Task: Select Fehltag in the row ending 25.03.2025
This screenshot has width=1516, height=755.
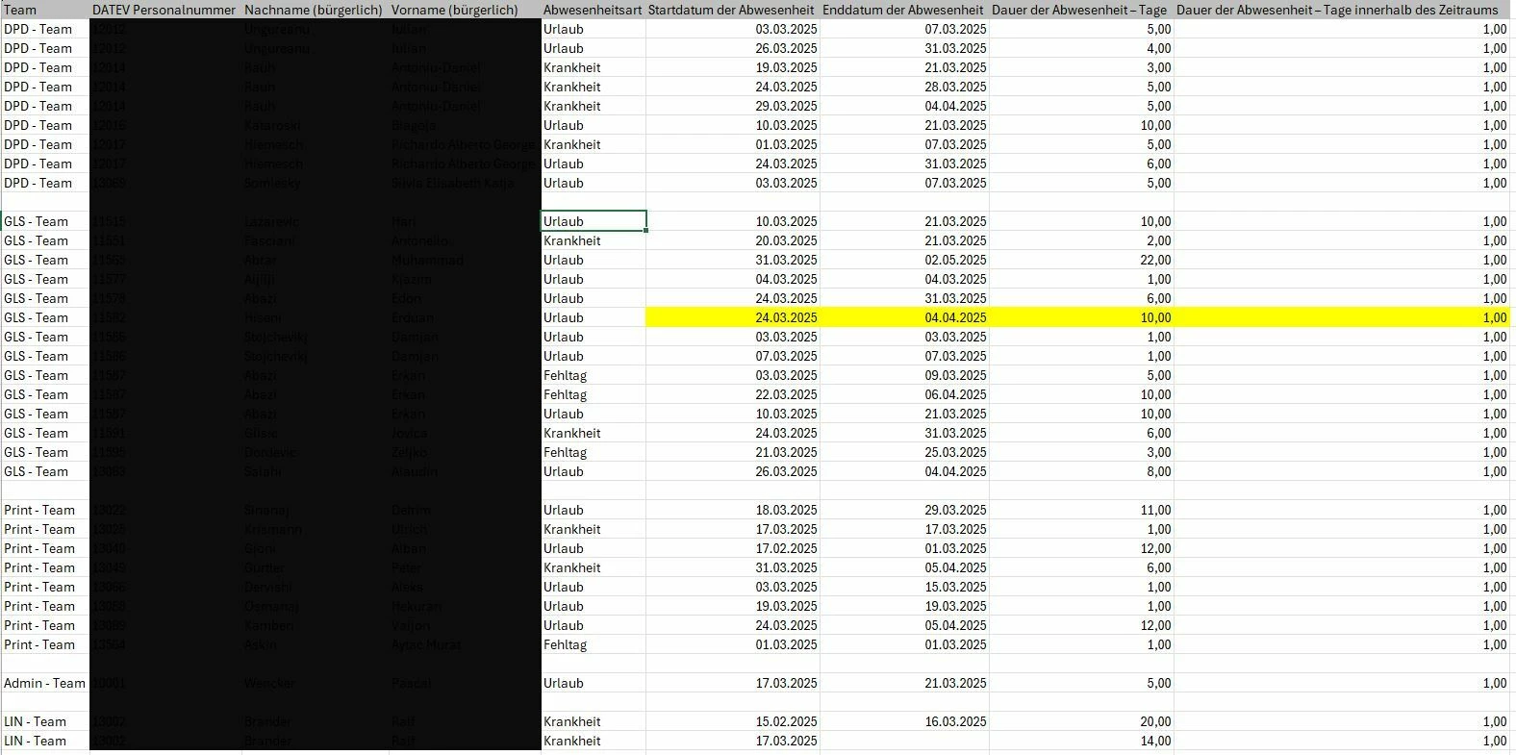Action: tap(565, 452)
